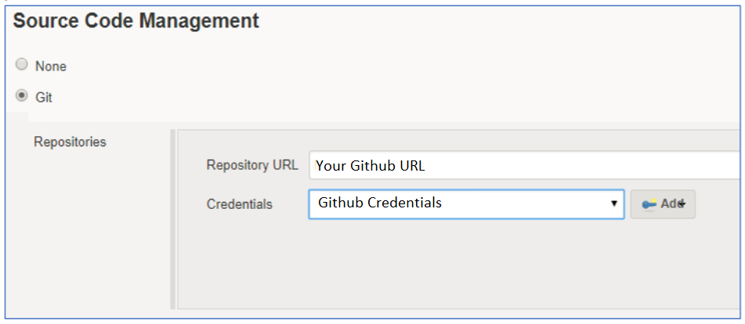Image resolution: width=745 pixels, height=324 pixels.
Task: Click the Add credentials button
Action: [663, 204]
